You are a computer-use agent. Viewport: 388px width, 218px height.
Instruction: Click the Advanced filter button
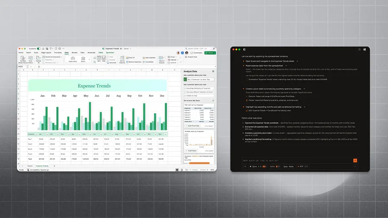(111, 63)
